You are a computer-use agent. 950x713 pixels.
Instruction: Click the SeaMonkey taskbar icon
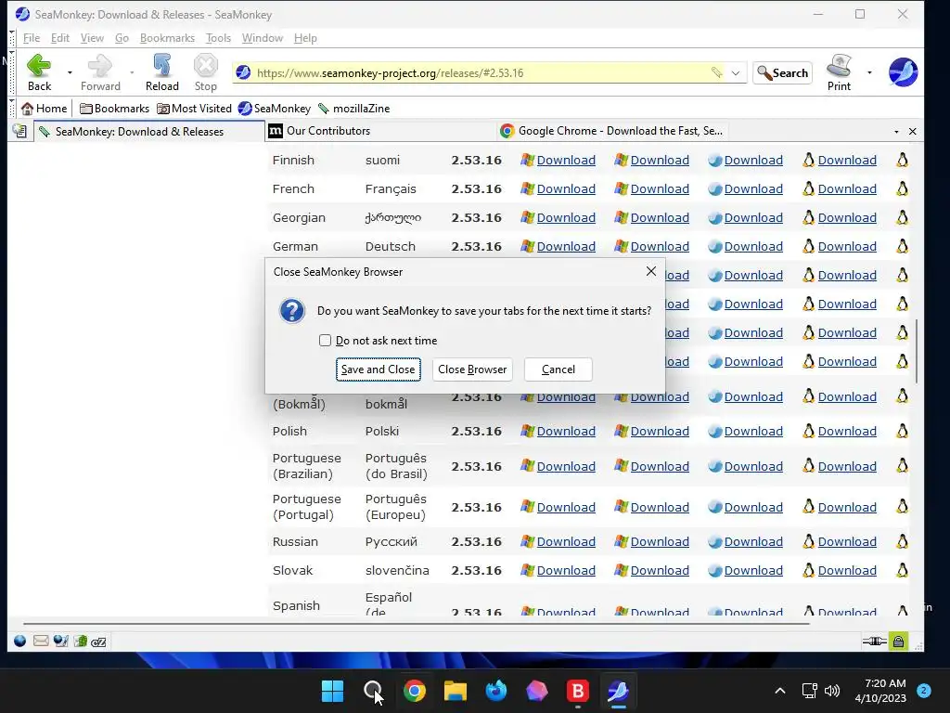pos(618,691)
